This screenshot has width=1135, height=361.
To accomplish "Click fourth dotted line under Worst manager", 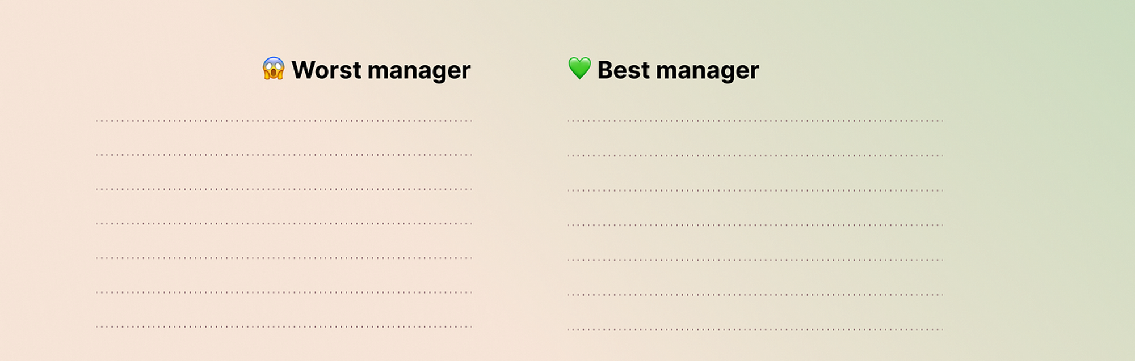I will coord(284,224).
